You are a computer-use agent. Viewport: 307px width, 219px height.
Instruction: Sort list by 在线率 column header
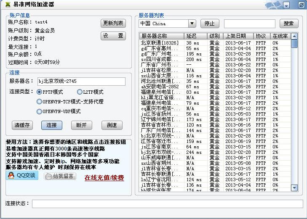tap(280, 36)
